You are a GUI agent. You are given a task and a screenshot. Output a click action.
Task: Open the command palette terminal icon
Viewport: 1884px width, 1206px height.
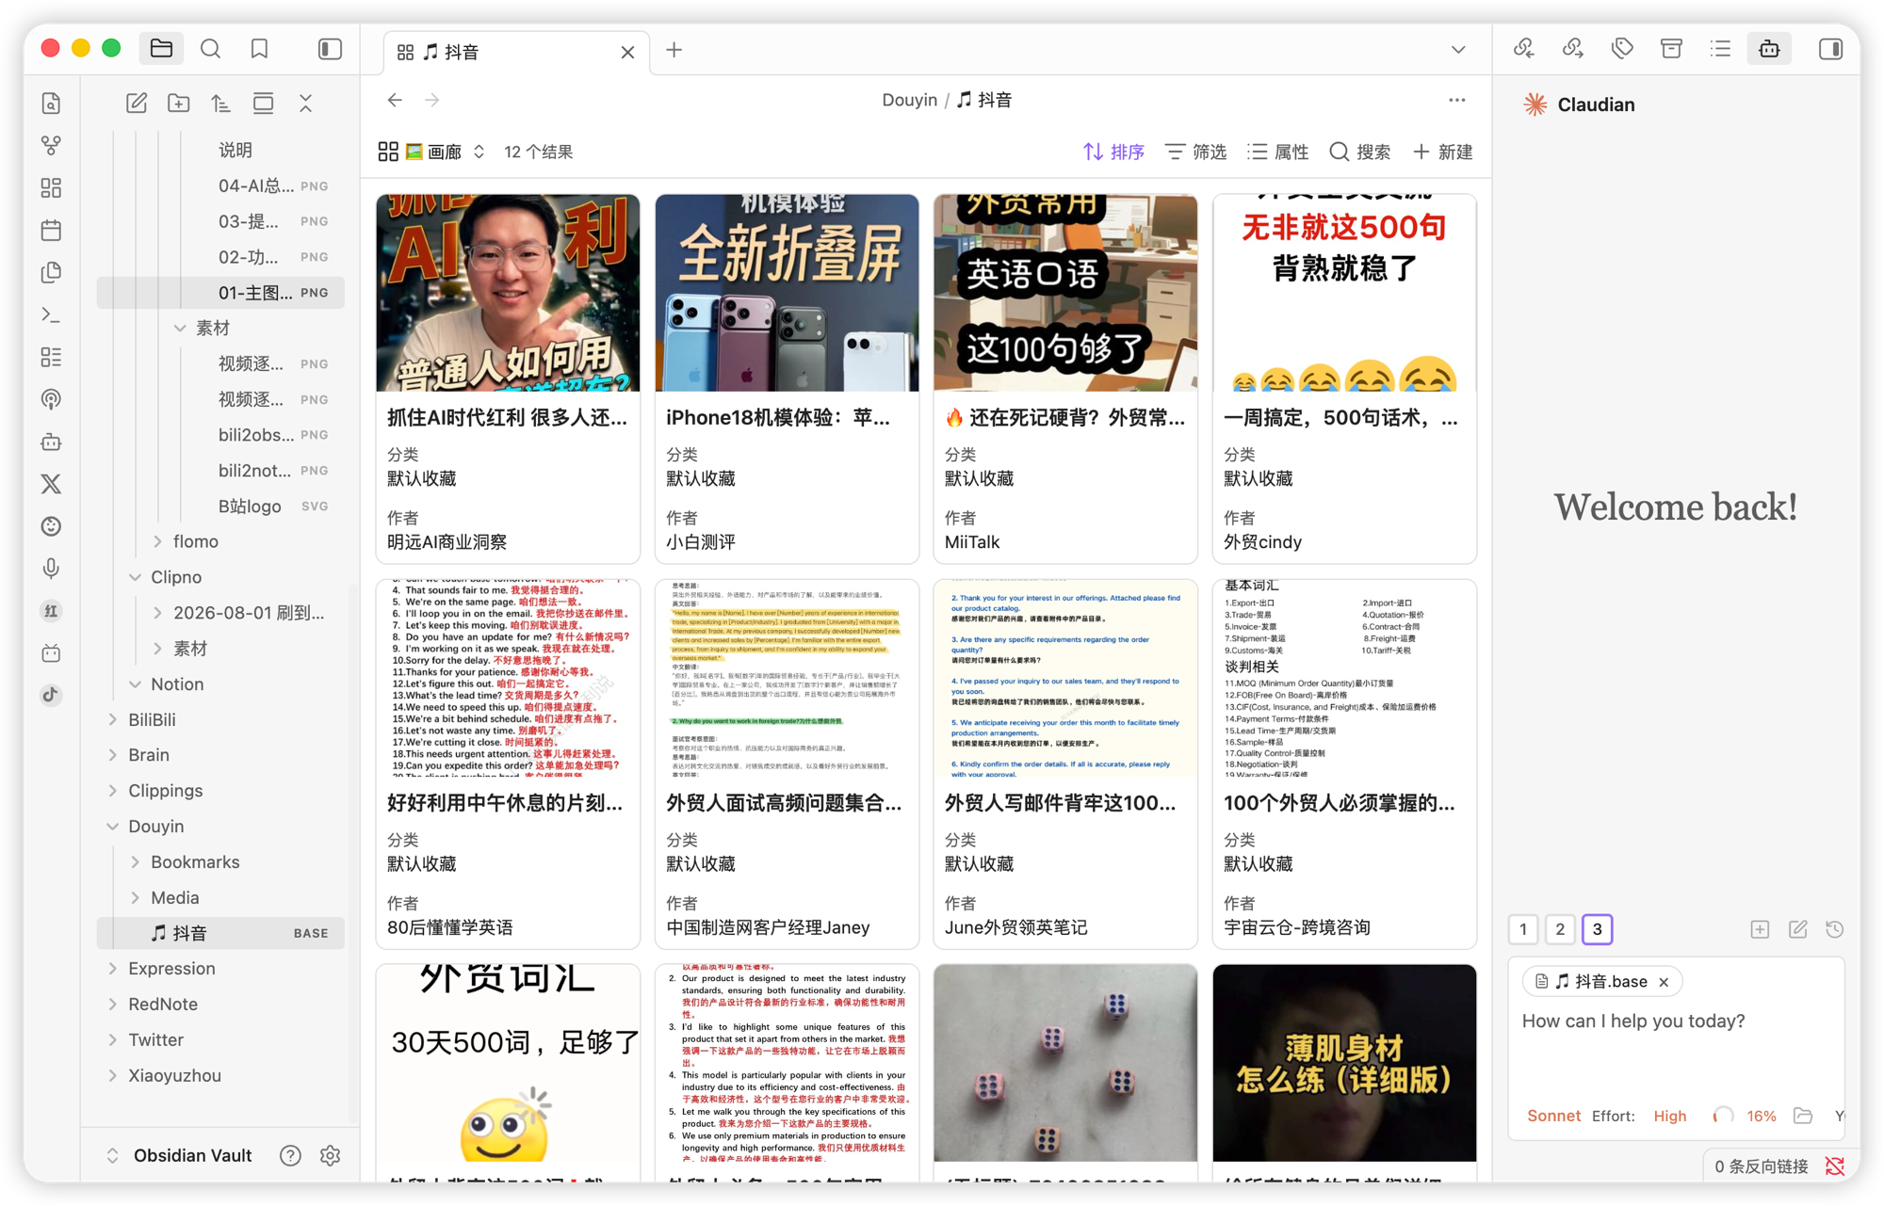pyautogui.click(x=52, y=315)
